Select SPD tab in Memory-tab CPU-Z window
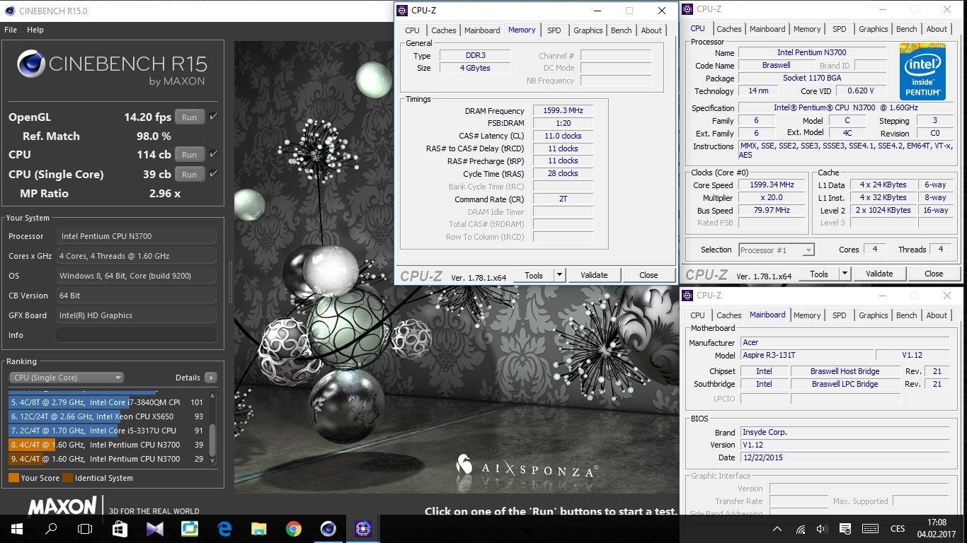 pos(554,30)
